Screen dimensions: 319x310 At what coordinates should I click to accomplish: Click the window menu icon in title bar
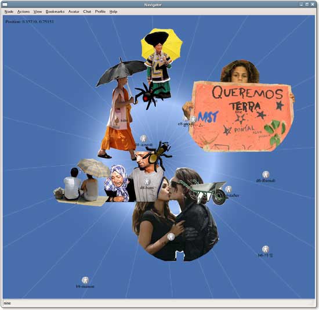[5, 5]
